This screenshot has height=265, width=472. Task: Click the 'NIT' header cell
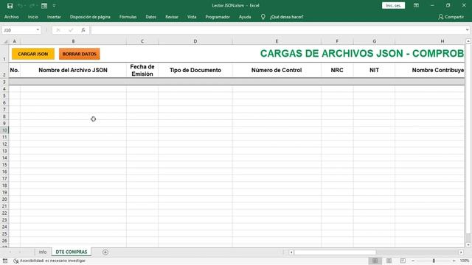pos(374,70)
